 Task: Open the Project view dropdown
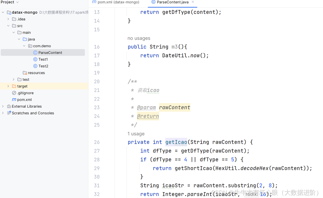coord(17,2)
